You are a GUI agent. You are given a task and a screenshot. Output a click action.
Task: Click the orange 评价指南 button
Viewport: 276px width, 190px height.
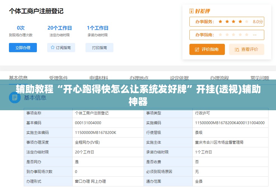[x=207, y=49]
